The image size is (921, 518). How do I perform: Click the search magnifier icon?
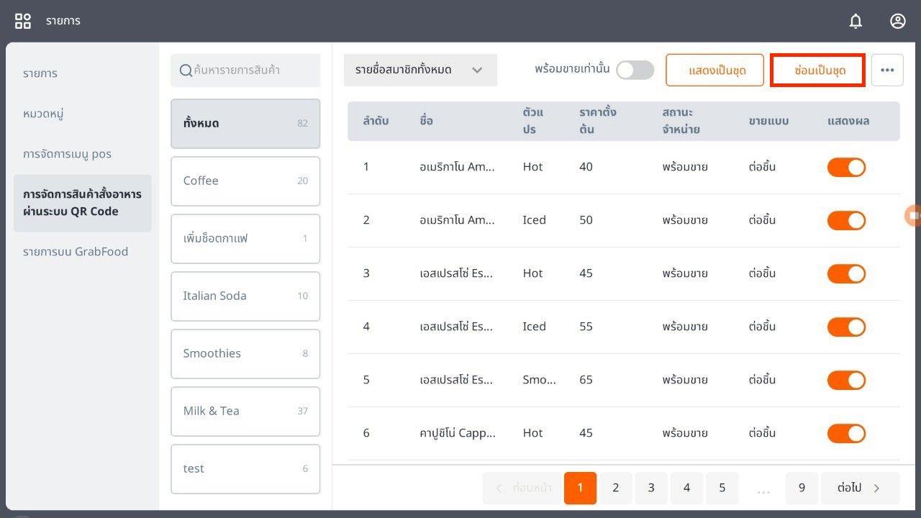(186, 71)
